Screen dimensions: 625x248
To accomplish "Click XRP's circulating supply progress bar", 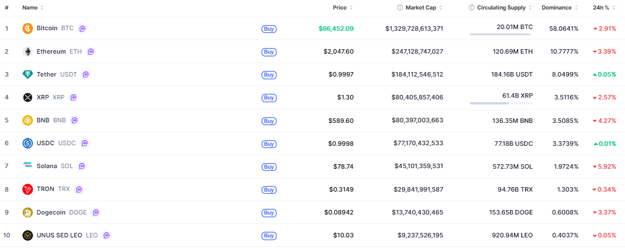I will (x=501, y=103).
